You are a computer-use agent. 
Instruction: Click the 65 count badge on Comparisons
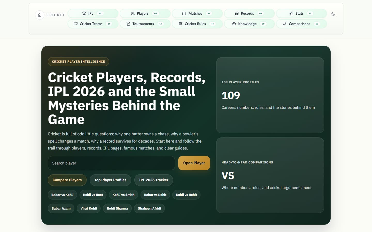tap(317, 24)
